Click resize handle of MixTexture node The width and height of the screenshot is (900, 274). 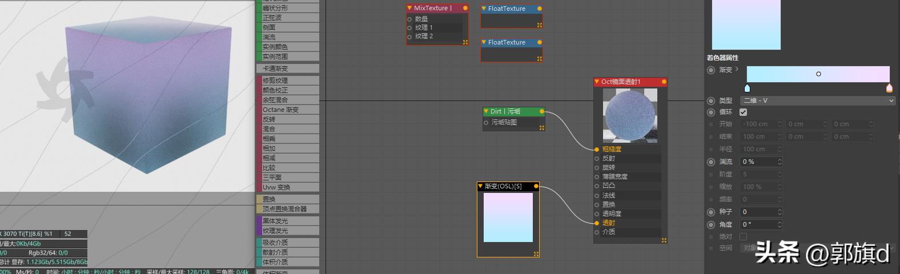click(x=465, y=42)
